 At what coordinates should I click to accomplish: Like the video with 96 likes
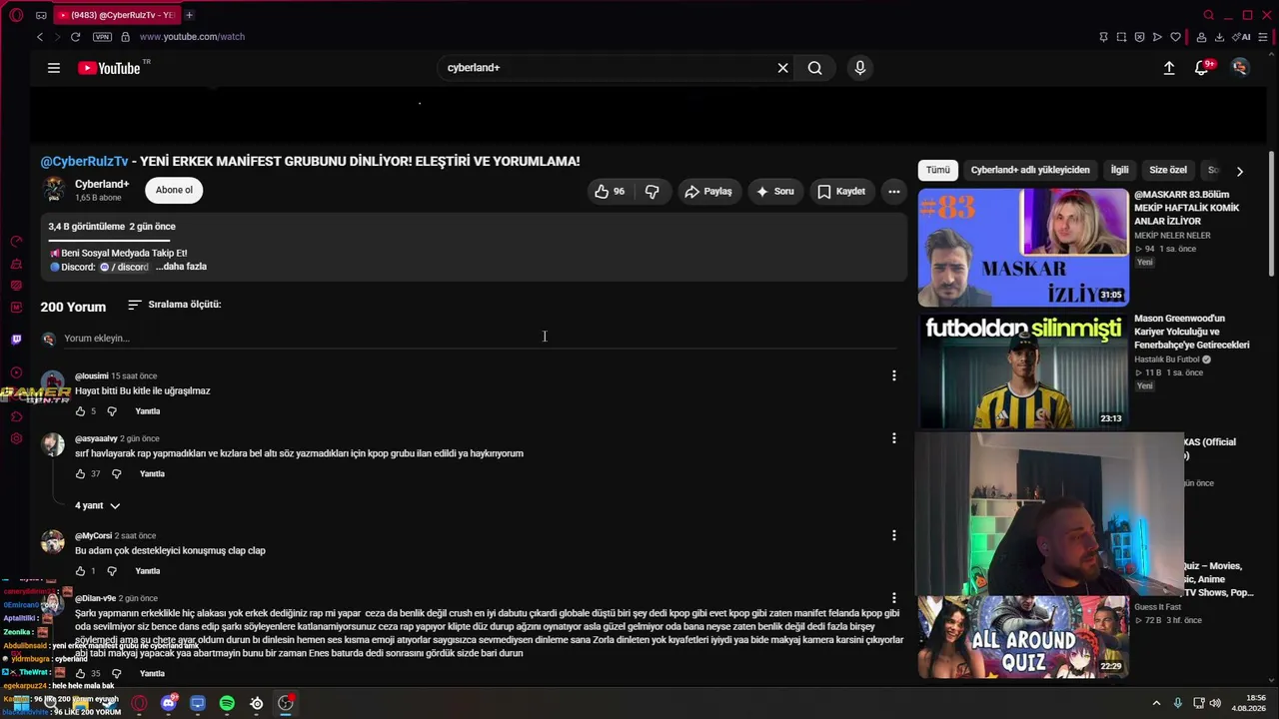610,191
